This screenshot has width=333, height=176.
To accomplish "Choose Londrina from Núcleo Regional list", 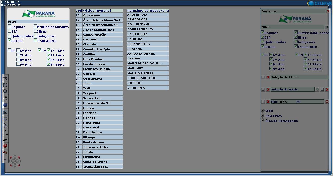I will point(99,113).
